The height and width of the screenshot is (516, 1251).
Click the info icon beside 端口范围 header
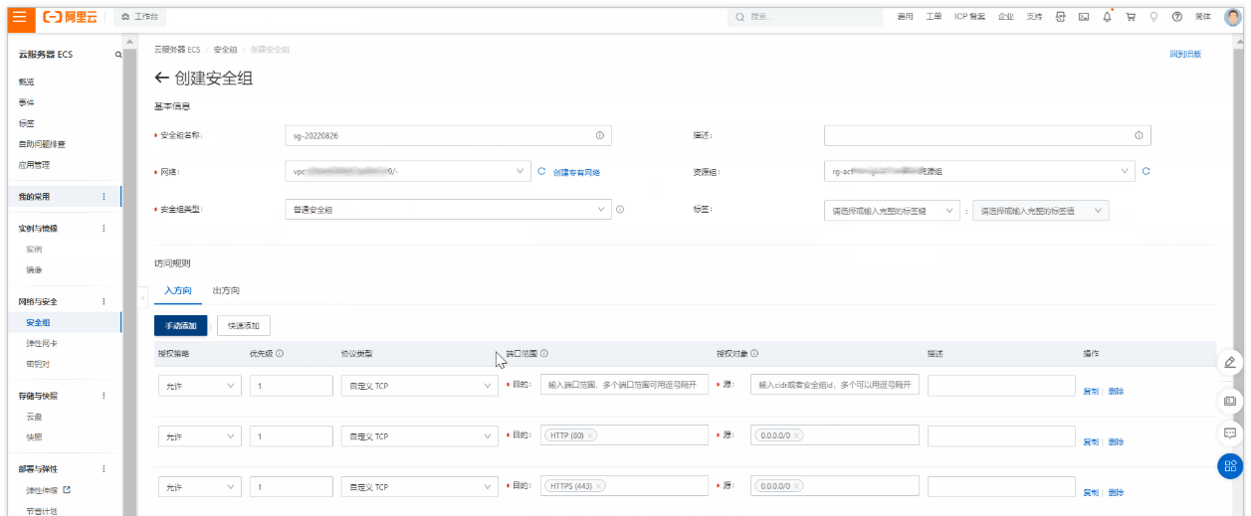click(x=545, y=353)
